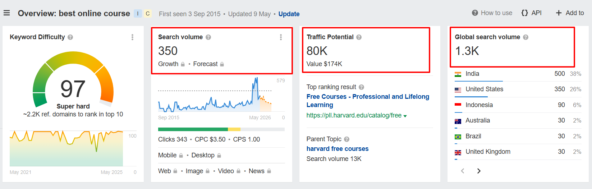Viewport: 592px width, 189px height.
Task: Click Keyword Difficulty help question icon
Action: pyautogui.click(x=70, y=37)
